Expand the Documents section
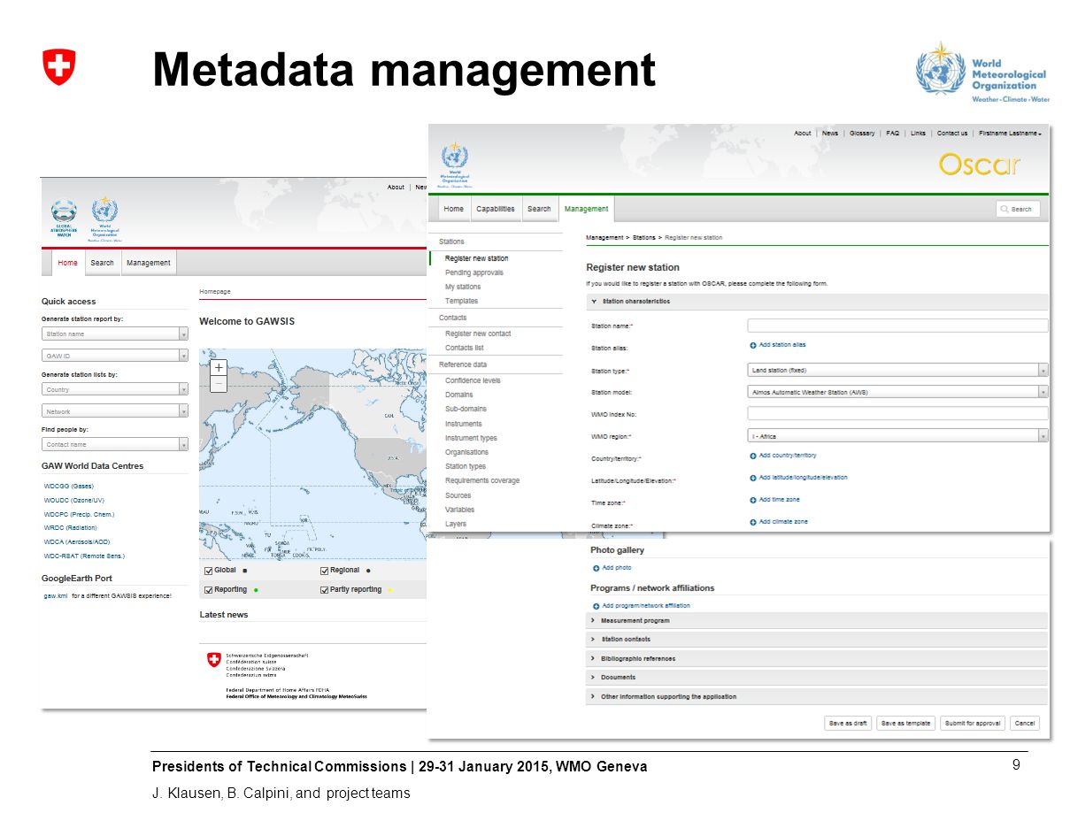Screen dimensions: 1070x836 [x=817, y=678]
